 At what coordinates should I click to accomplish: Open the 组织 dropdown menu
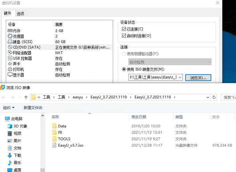[9, 108]
